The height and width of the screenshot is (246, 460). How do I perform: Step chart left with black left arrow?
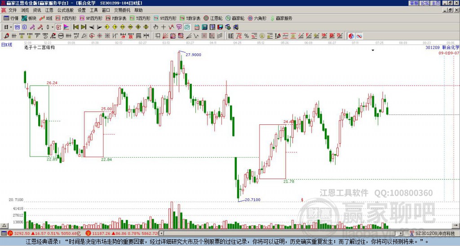(x=91, y=27)
